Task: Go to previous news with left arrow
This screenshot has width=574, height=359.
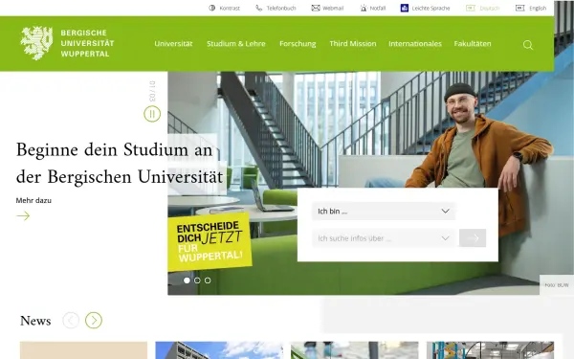Action: point(71,320)
